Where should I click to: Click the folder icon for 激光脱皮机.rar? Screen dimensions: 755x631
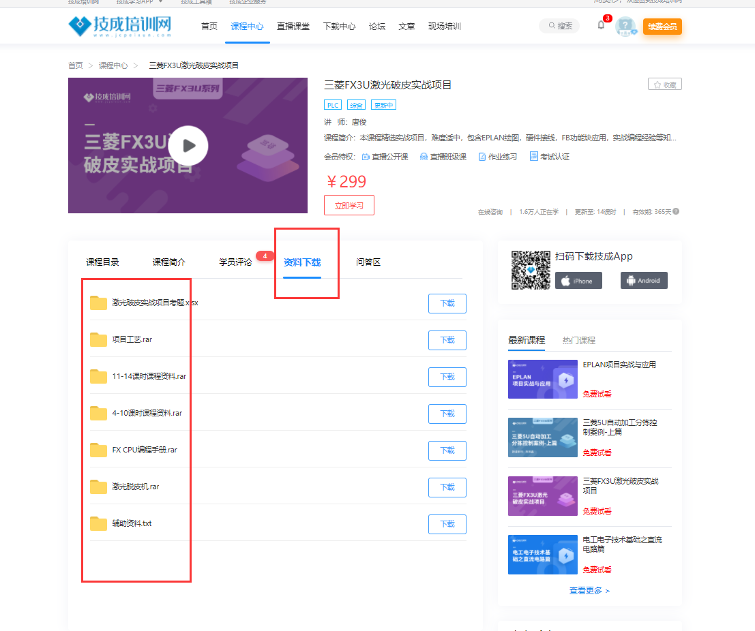tap(98, 487)
